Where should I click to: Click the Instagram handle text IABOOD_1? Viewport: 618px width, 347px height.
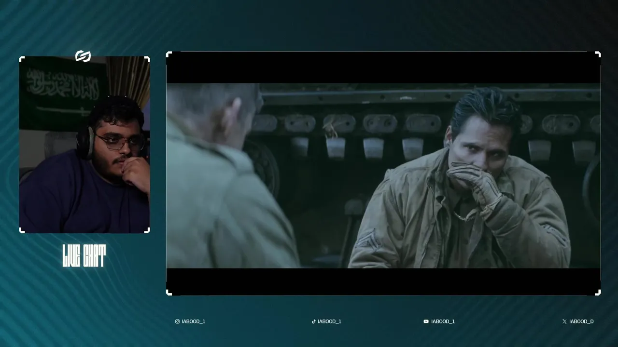pyautogui.click(x=194, y=321)
